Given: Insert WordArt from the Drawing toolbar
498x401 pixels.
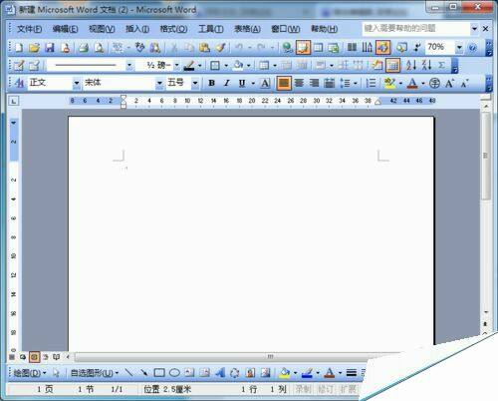Looking at the screenshot, I should tap(220, 373).
